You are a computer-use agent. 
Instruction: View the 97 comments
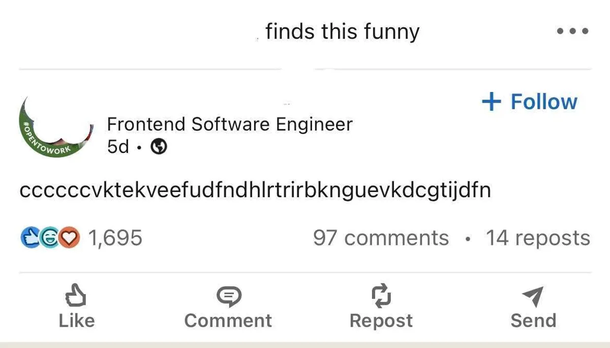tap(381, 238)
